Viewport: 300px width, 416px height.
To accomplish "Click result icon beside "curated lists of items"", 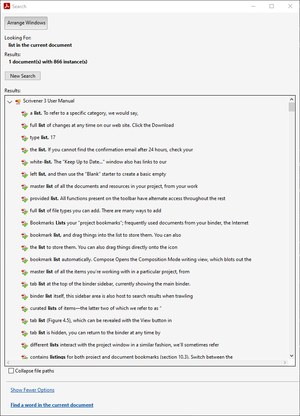I will coord(25,309).
